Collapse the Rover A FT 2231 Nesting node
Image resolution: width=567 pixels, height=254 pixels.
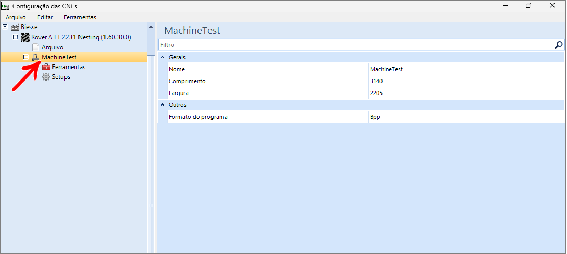click(x=15, y=37)
